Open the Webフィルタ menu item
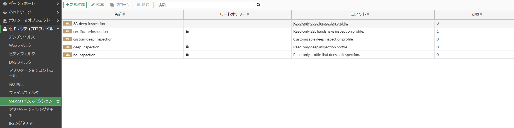This screenshot has height=128, width=514. pos(20,45)
